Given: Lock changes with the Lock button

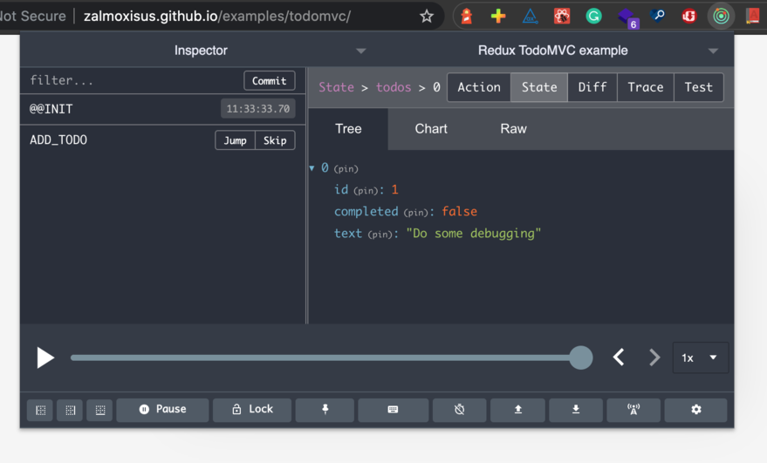Looking at the screenshot, I should (252, 410).
